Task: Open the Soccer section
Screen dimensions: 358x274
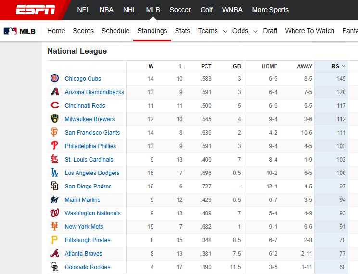Action: point(180,10)
